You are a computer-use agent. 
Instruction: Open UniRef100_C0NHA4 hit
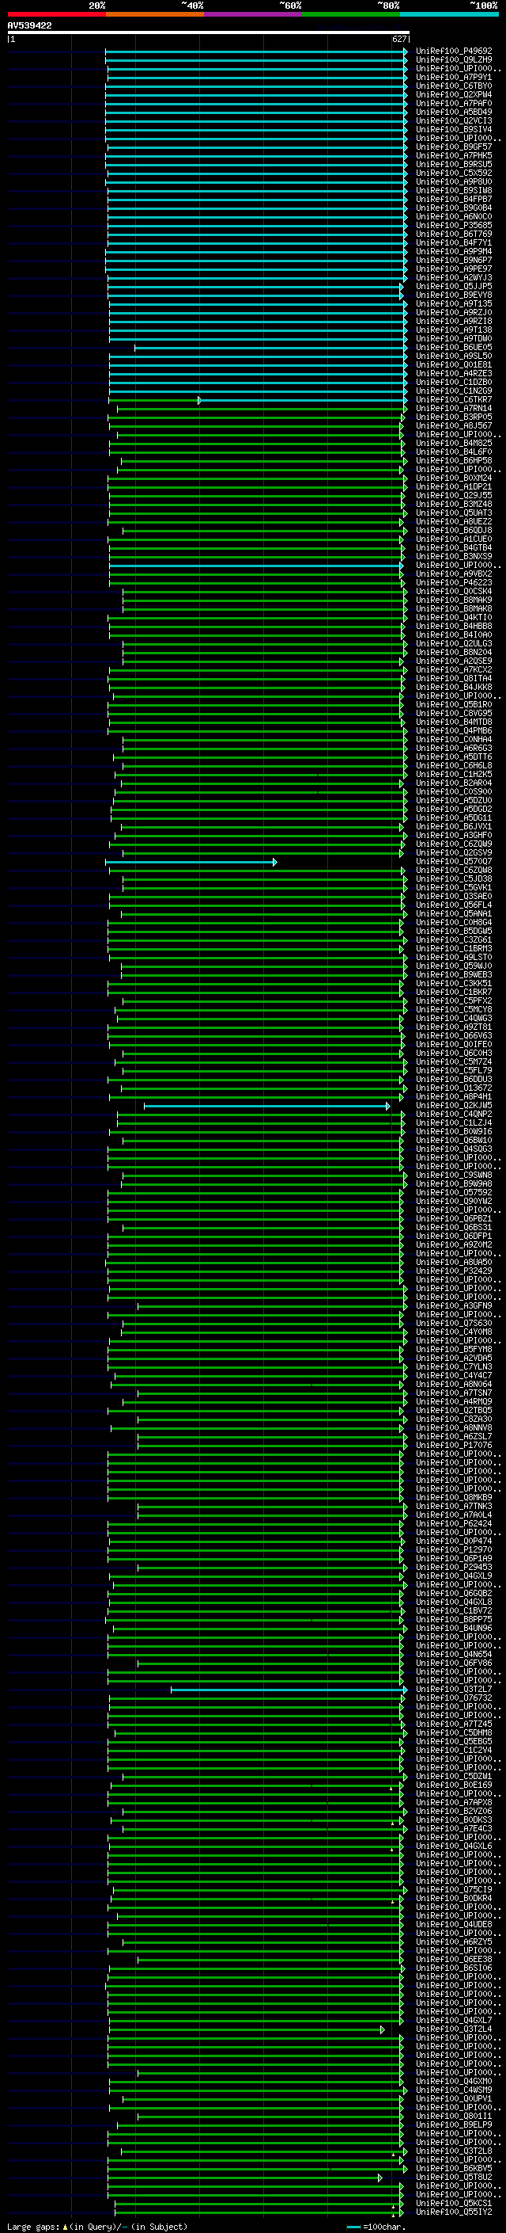[x=454, y=739]
